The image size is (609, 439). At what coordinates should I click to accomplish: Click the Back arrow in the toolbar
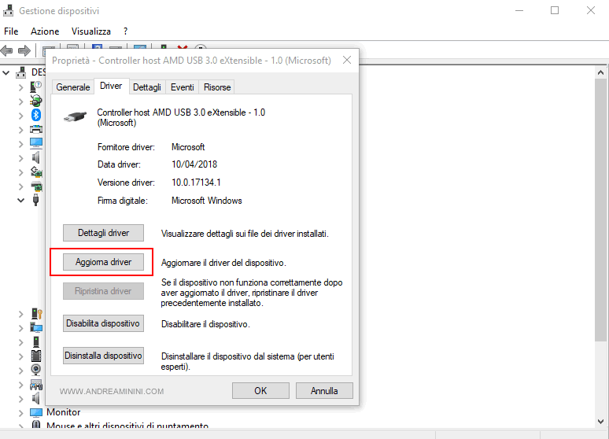coord(7,50)
